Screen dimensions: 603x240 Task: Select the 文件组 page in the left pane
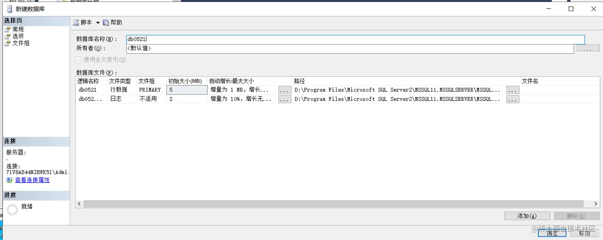pos(21,43)
